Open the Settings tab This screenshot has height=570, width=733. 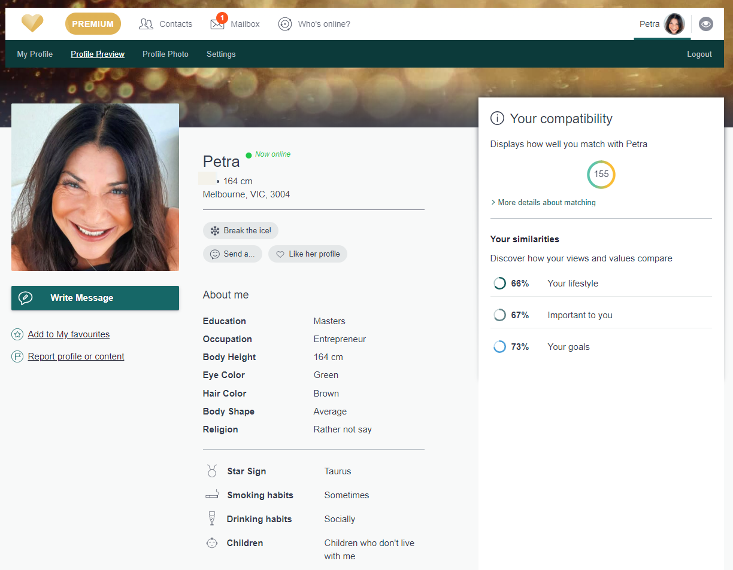pos(221,54)
